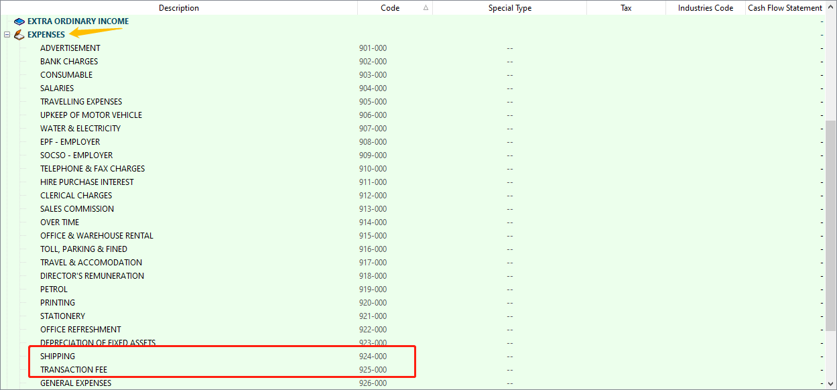The width and height of the screenshot is (837, 390).
Task: Click Special Type cell for WATER & ELECTRICITY
Action: pos(509,129)
